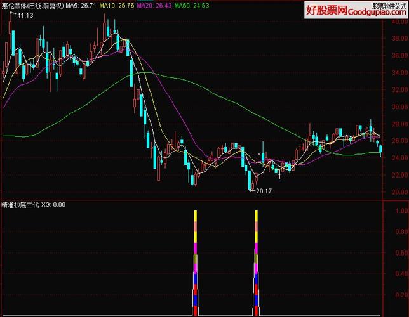Image resolution: width=409 pixels, height=317 pixels.
Task: Select the green MA60: 24.63 label
Action: coord(192,6)
